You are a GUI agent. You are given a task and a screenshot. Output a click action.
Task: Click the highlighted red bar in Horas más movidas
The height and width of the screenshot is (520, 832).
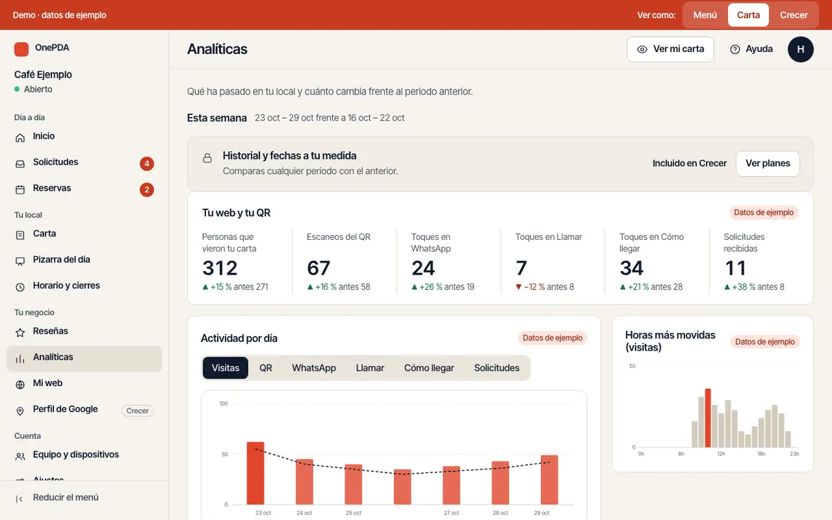coord(708,418)
